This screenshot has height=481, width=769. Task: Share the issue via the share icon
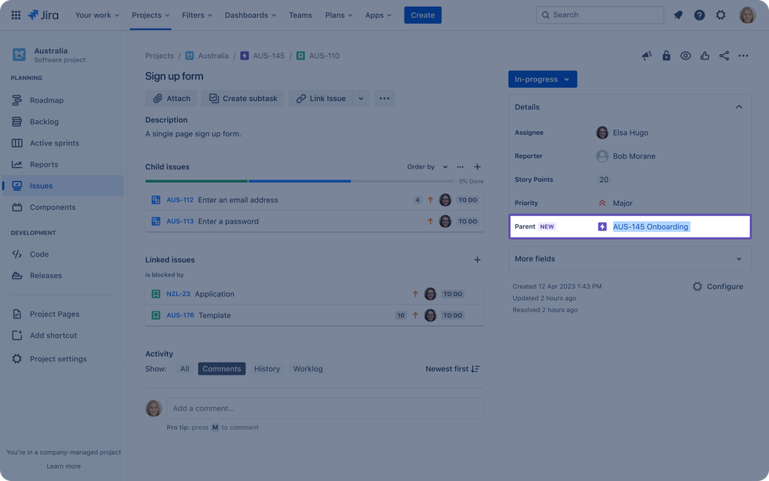coord(724,55)
